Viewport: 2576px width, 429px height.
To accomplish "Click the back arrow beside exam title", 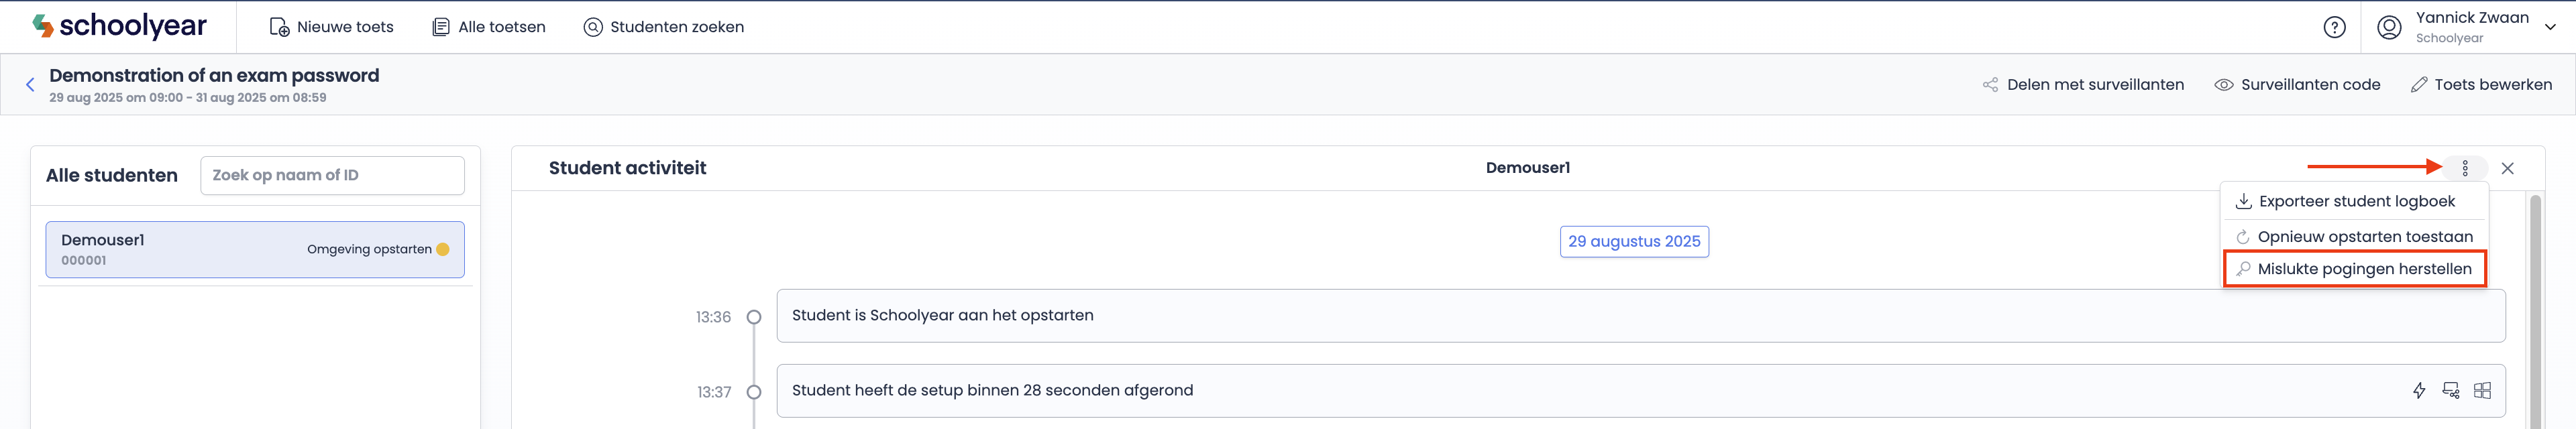I will click(x=30, y=85).
